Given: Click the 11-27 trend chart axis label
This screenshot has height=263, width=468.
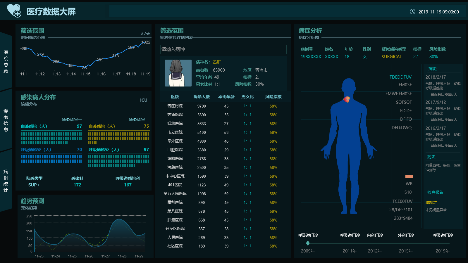Looking at the screenshot, I should (106, 256).
